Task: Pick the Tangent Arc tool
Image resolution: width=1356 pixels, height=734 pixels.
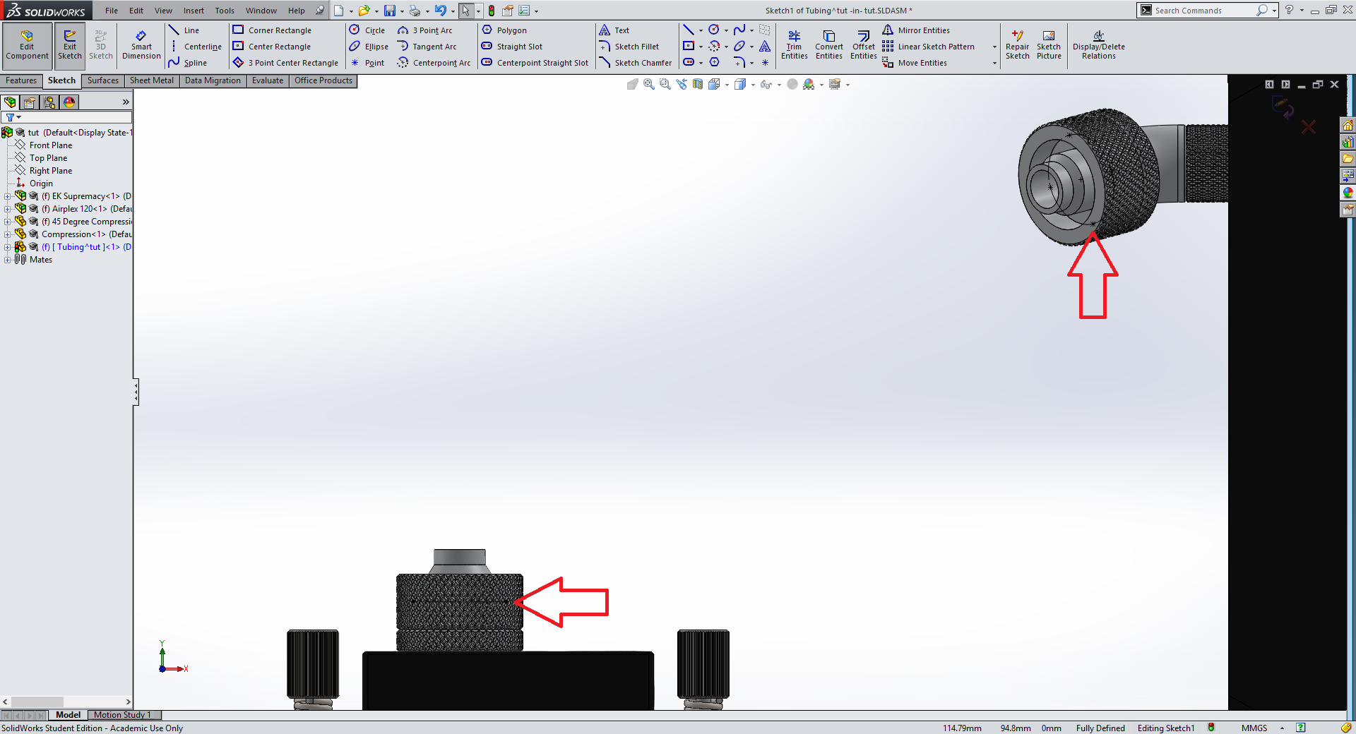Action: point(427,47)
